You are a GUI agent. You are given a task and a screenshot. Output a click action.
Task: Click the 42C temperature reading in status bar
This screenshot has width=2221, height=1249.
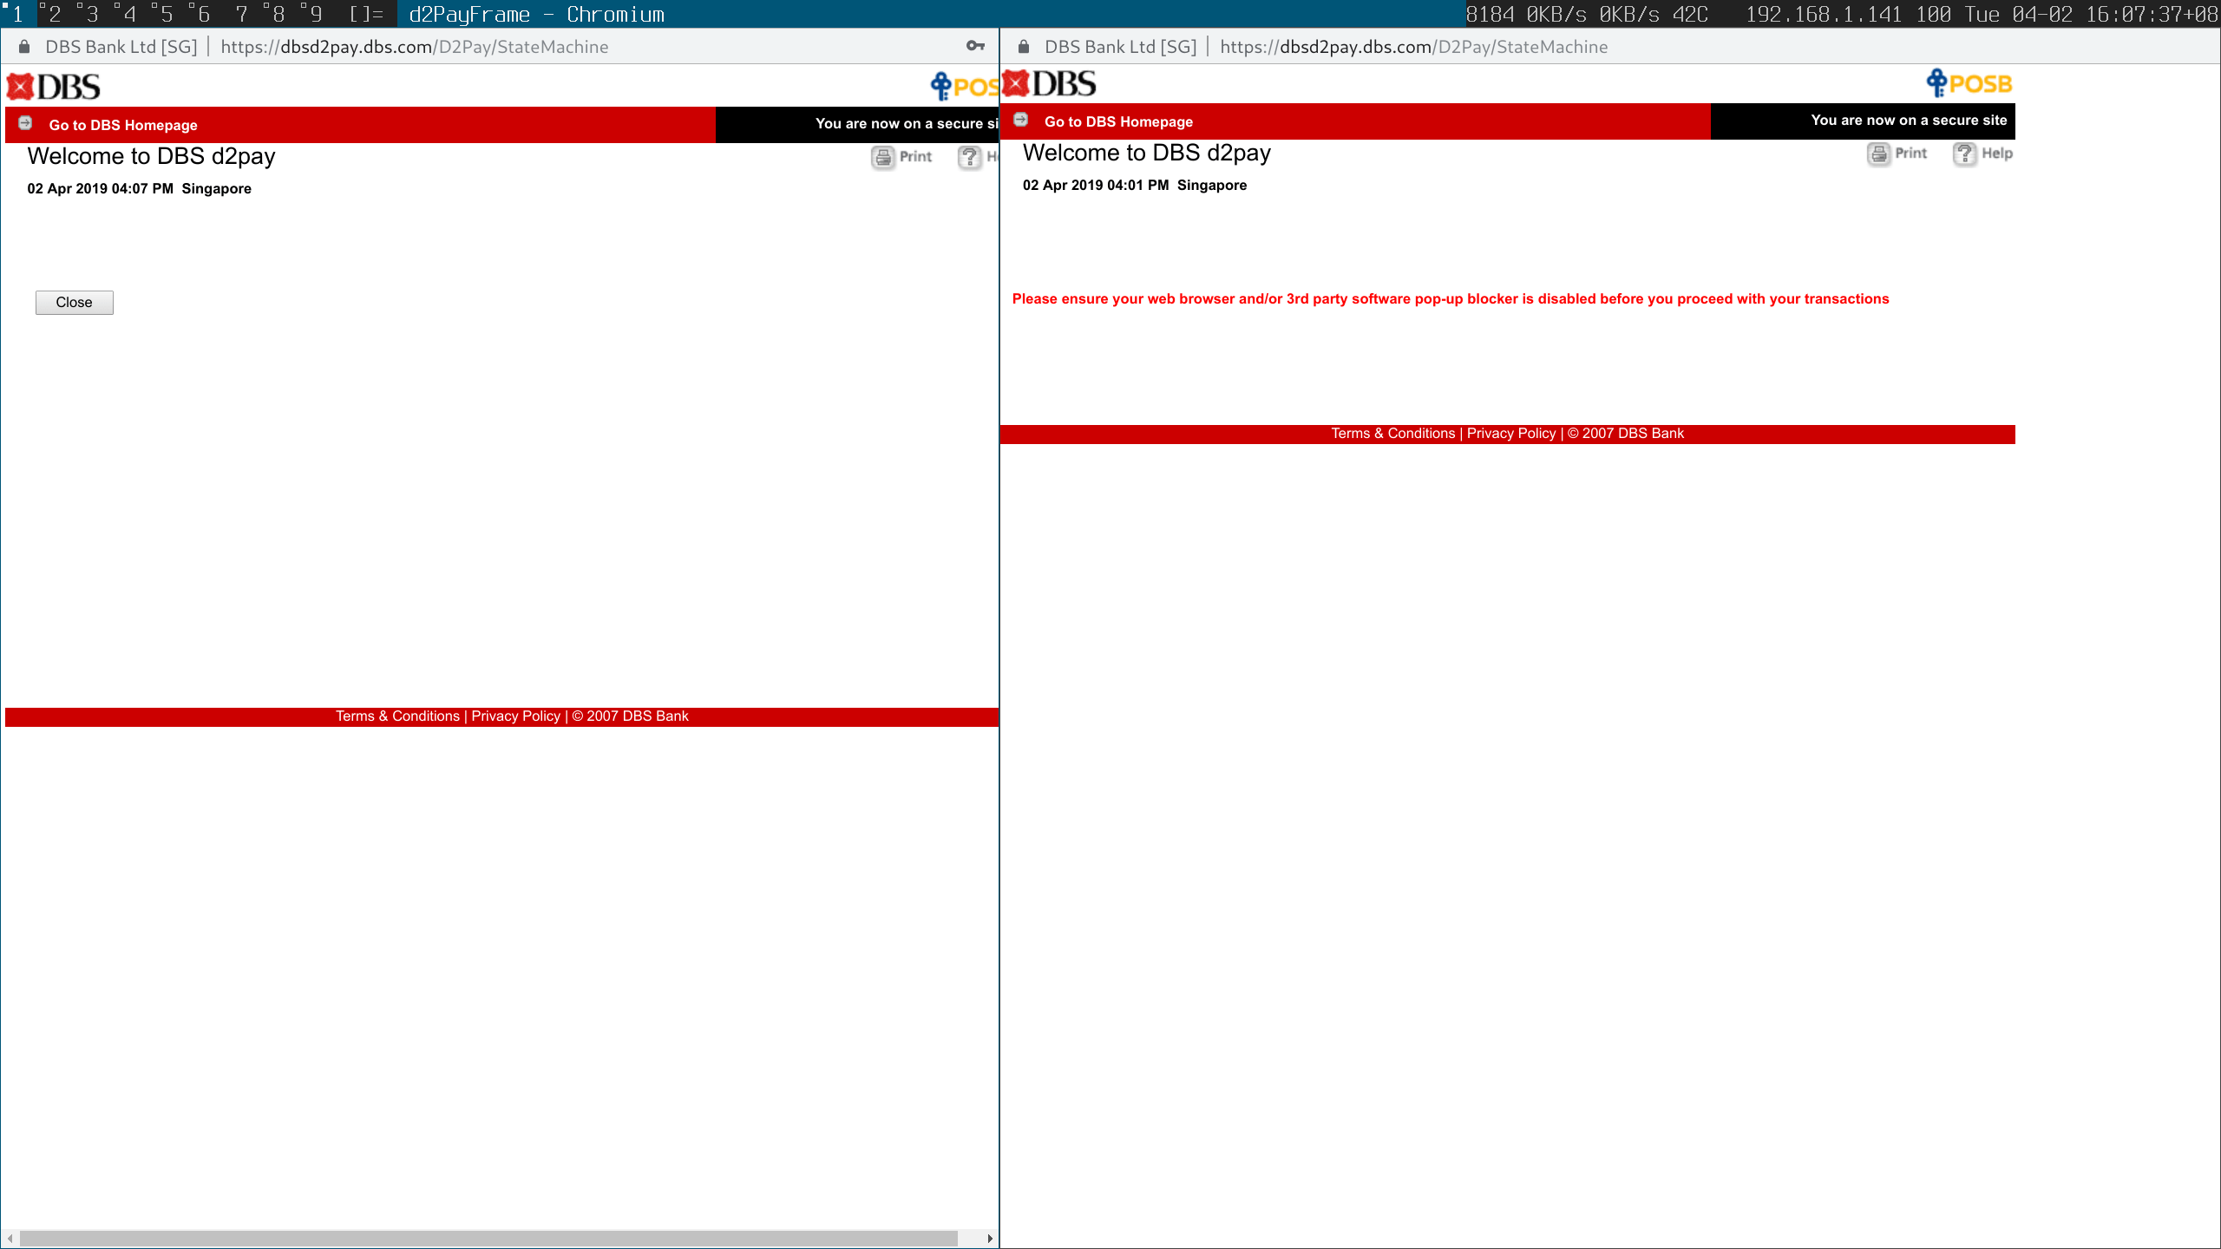click(1690, 14)
